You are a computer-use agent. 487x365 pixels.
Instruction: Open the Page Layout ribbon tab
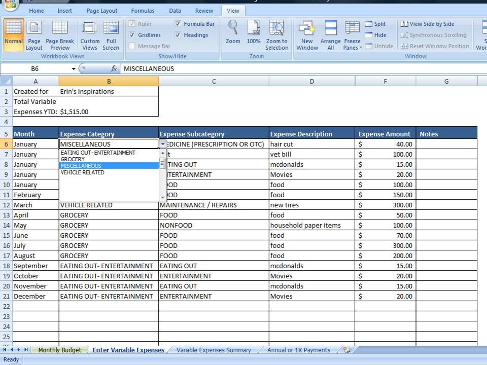(102, 11)
